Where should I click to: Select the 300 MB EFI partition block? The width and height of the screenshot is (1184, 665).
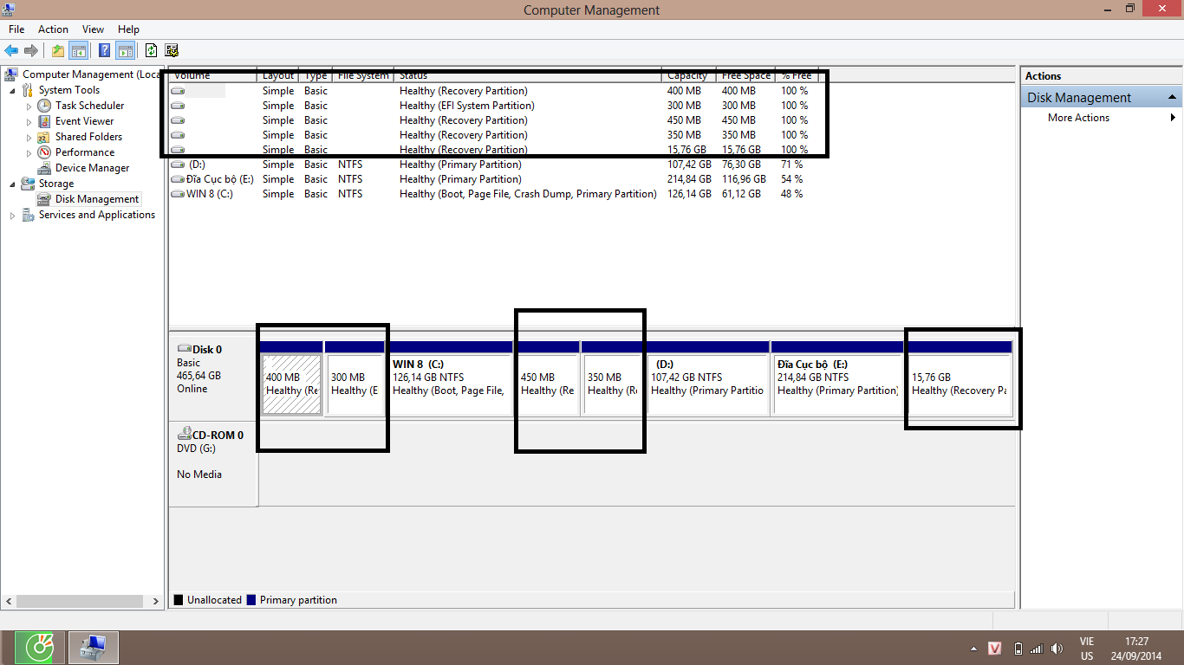[355, 378]
